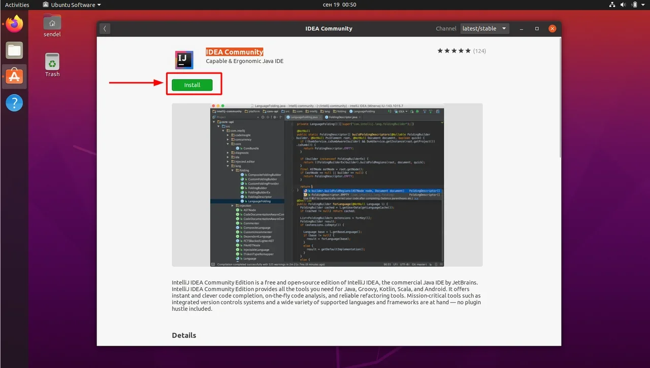Open the IDEA screenshot preview image

pos(327,185)
